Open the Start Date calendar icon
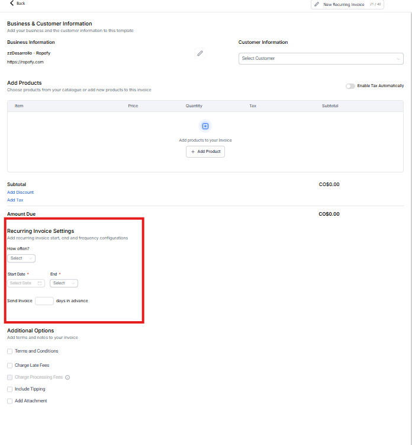 (40, 283)
